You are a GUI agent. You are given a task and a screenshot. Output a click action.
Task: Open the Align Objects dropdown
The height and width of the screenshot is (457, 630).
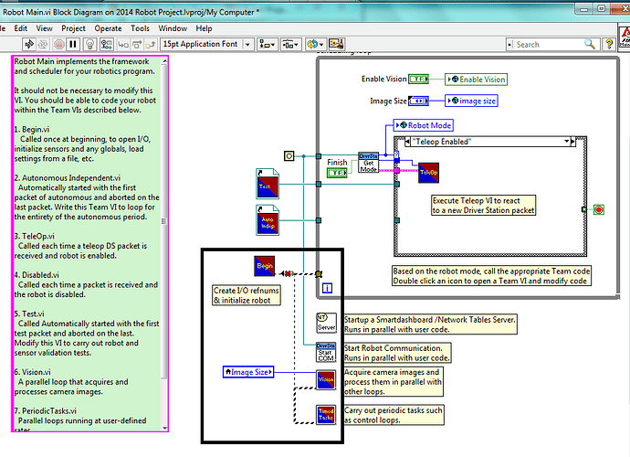pos(267,44)
